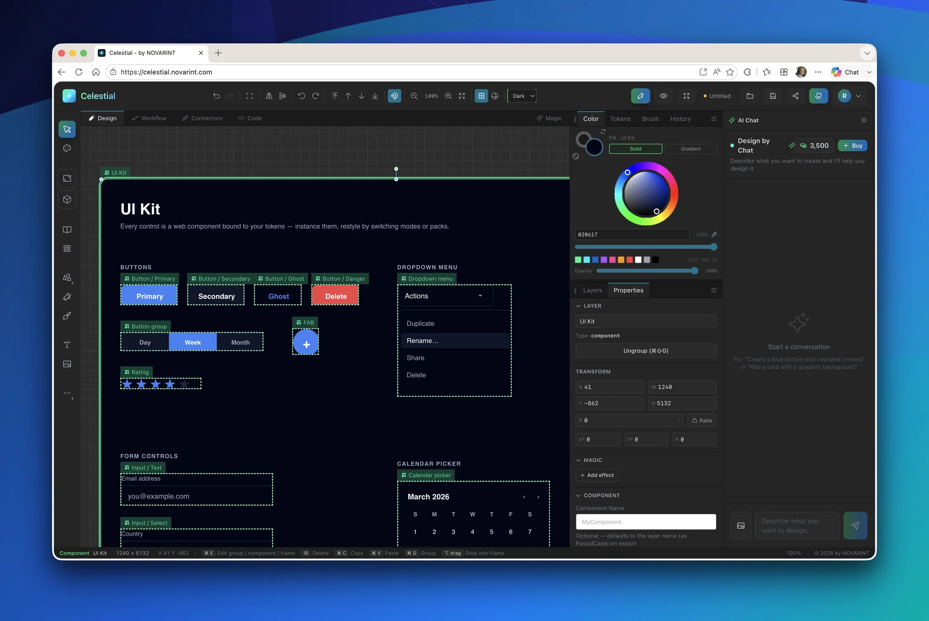The image size is (929, 621).
Task: Collapse the LAYER section
Action: coord(579,306)
